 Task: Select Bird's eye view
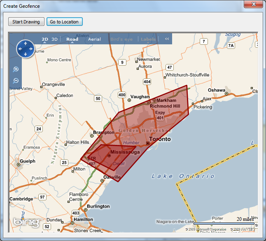[x=121, y=39]
